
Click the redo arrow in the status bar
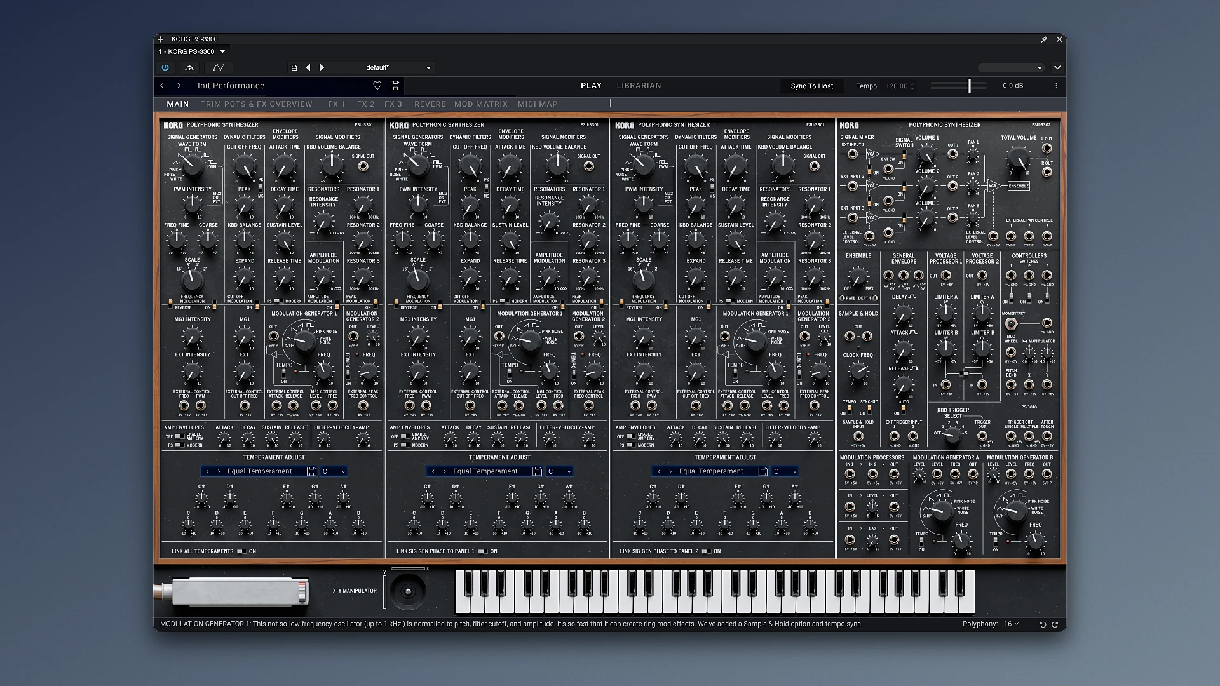pos(1055,624)
